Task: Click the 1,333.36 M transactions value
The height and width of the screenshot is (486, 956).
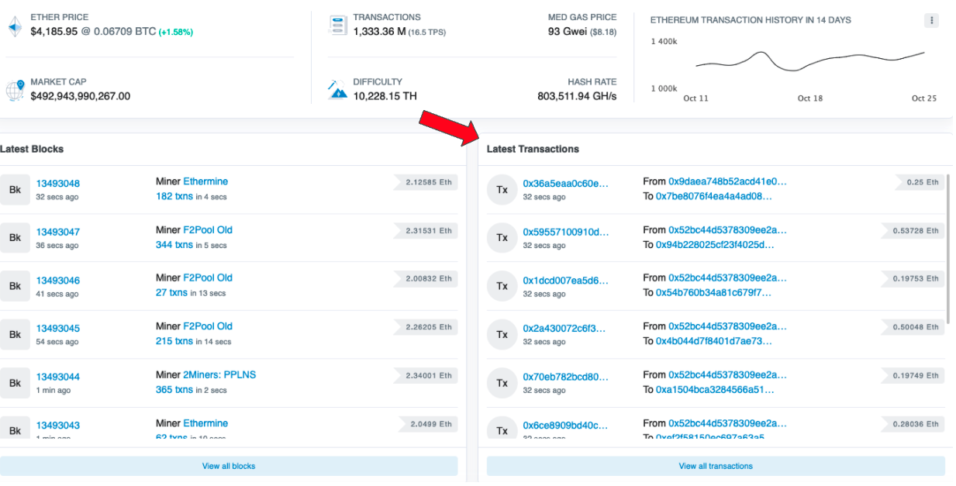Action: click(x=379, y=32)
